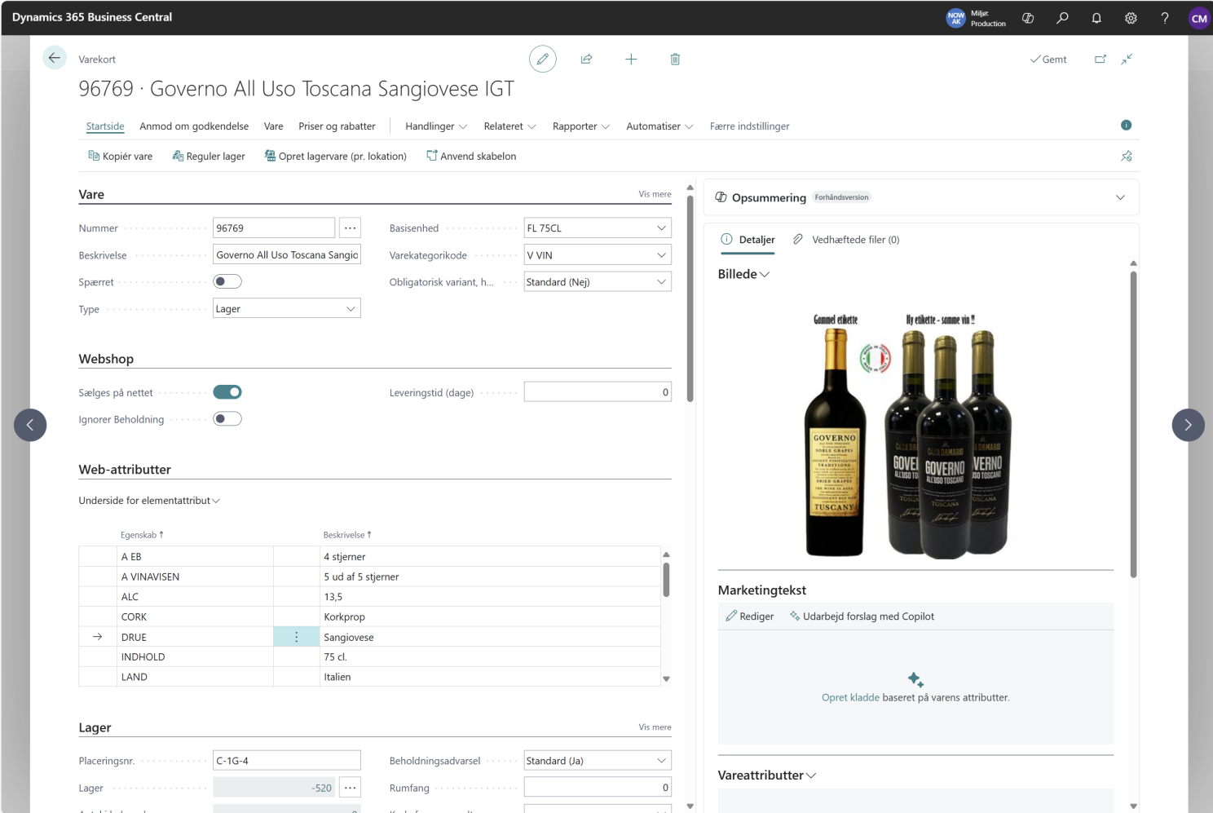Image resolution: width=1213 pixels, height=813 pixels.
Task: Open record in new window icon
Action: coord(1100,59)
